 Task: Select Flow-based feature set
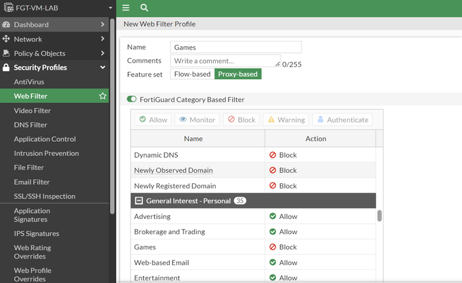pos(192,74)
